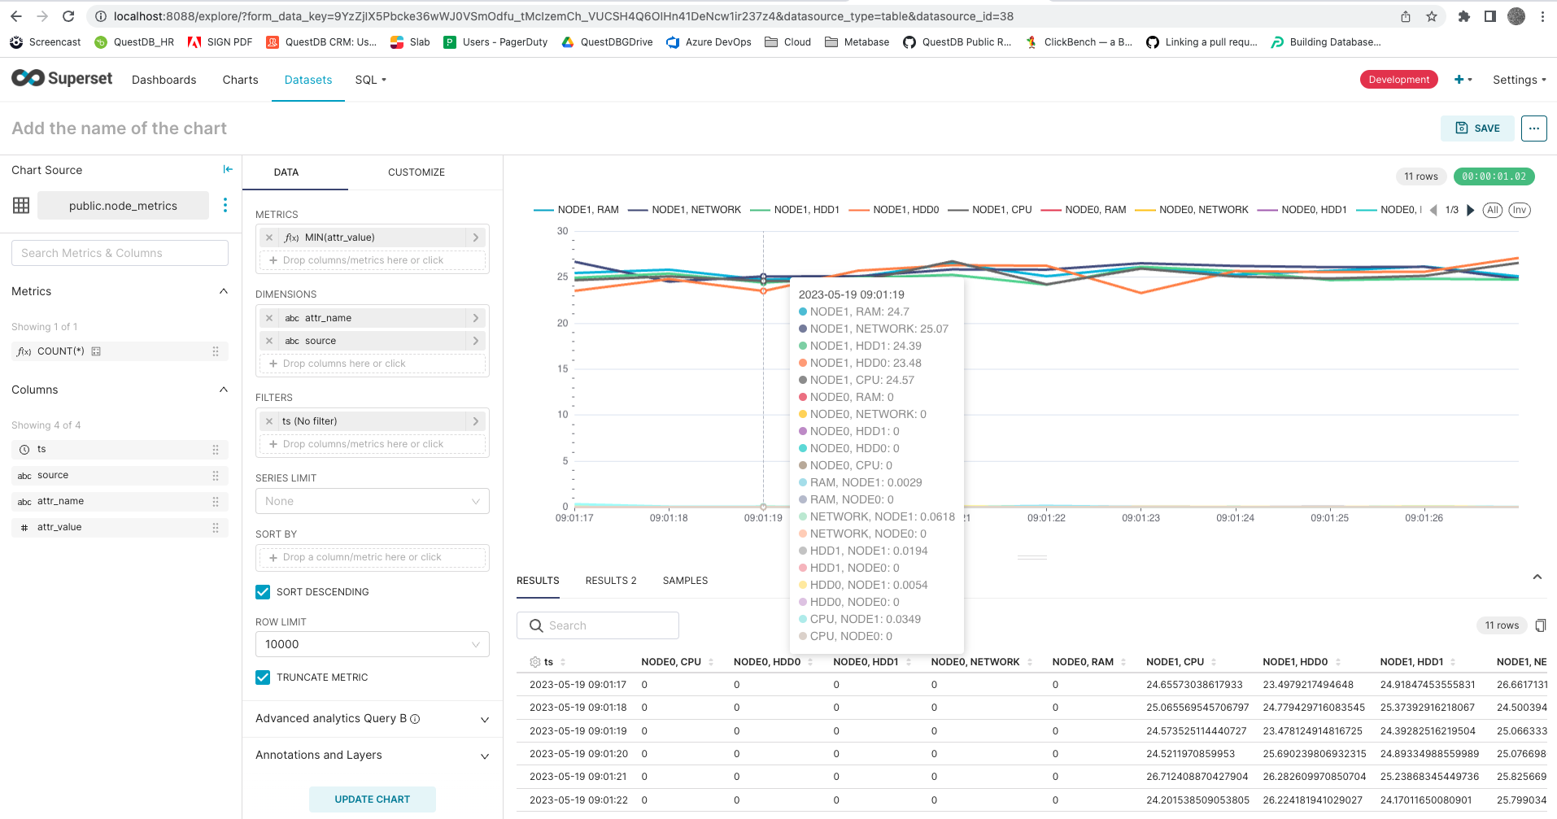Viewport: 1557px width, 819px height.
Task: Collapse the Columns section
Action: tap(224, 390)
